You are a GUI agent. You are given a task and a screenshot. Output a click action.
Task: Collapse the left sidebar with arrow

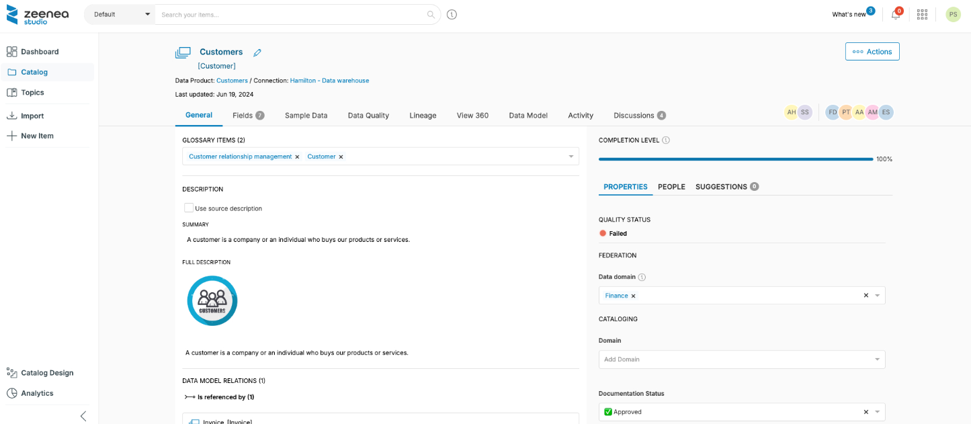[x=83, y=416]
